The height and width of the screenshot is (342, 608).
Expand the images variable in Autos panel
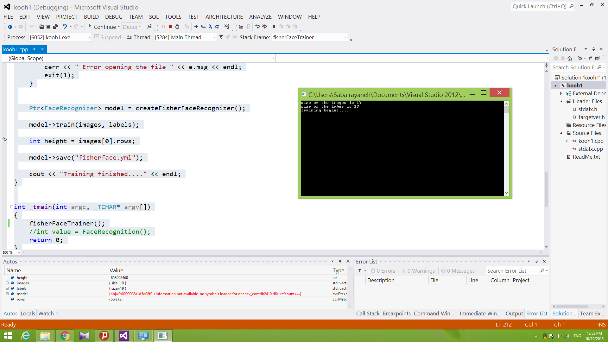point(7,283)
